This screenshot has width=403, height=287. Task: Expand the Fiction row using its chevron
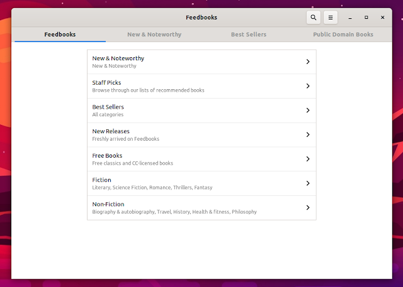[307, 183]
